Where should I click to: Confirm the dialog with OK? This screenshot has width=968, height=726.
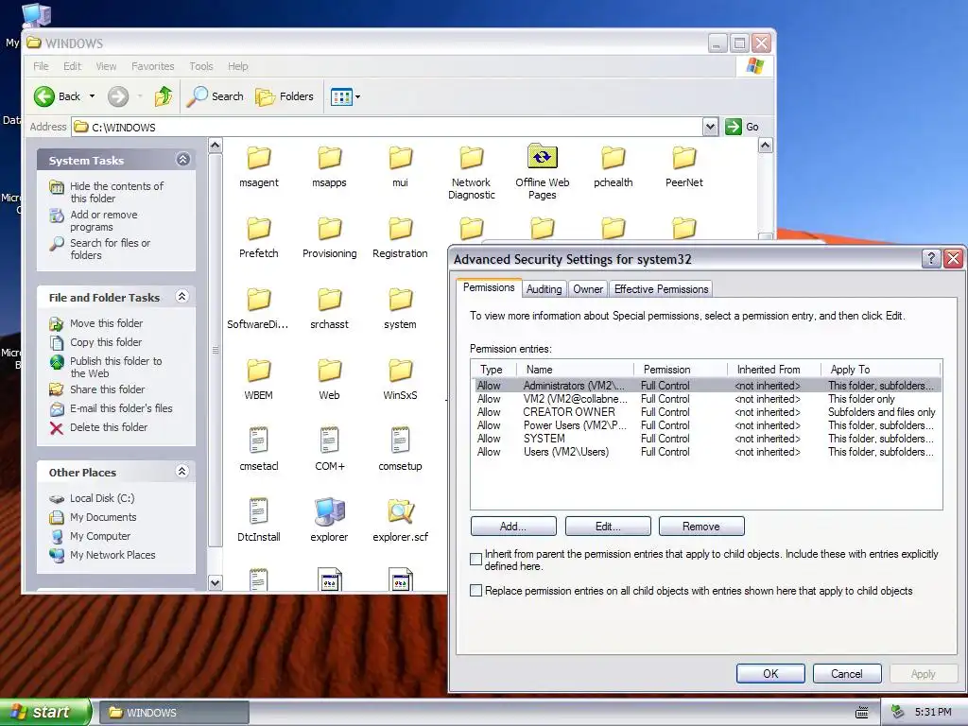pyautogui.click(x=770, y=673)
